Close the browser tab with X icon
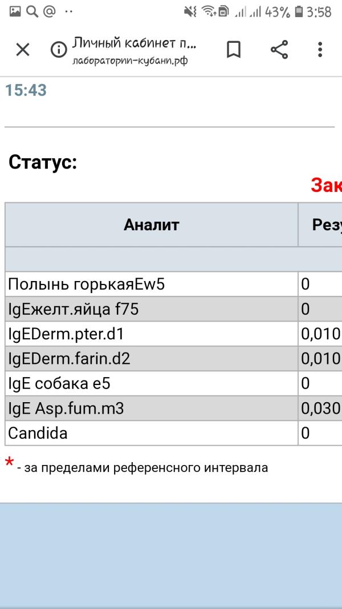Image resolution: width=342 pixels, height=609 pixels. (x=22, y=50)
